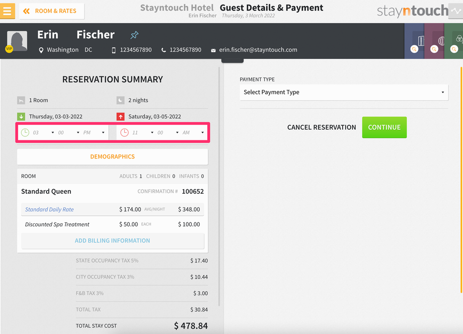Viewport: 463px width, 334px height.
Task: Click the VIP badge on avatar
Action: (x=9, y=49)
